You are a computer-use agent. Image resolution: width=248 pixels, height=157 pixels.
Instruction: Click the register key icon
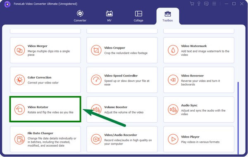[x=199, y=4]
